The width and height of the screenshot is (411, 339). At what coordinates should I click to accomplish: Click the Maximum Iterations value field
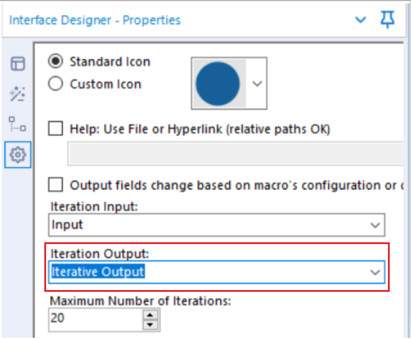pos(96,319)
